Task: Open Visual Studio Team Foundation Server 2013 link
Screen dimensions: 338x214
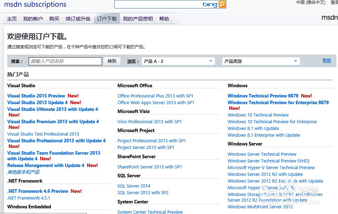Action: [53, 156]
